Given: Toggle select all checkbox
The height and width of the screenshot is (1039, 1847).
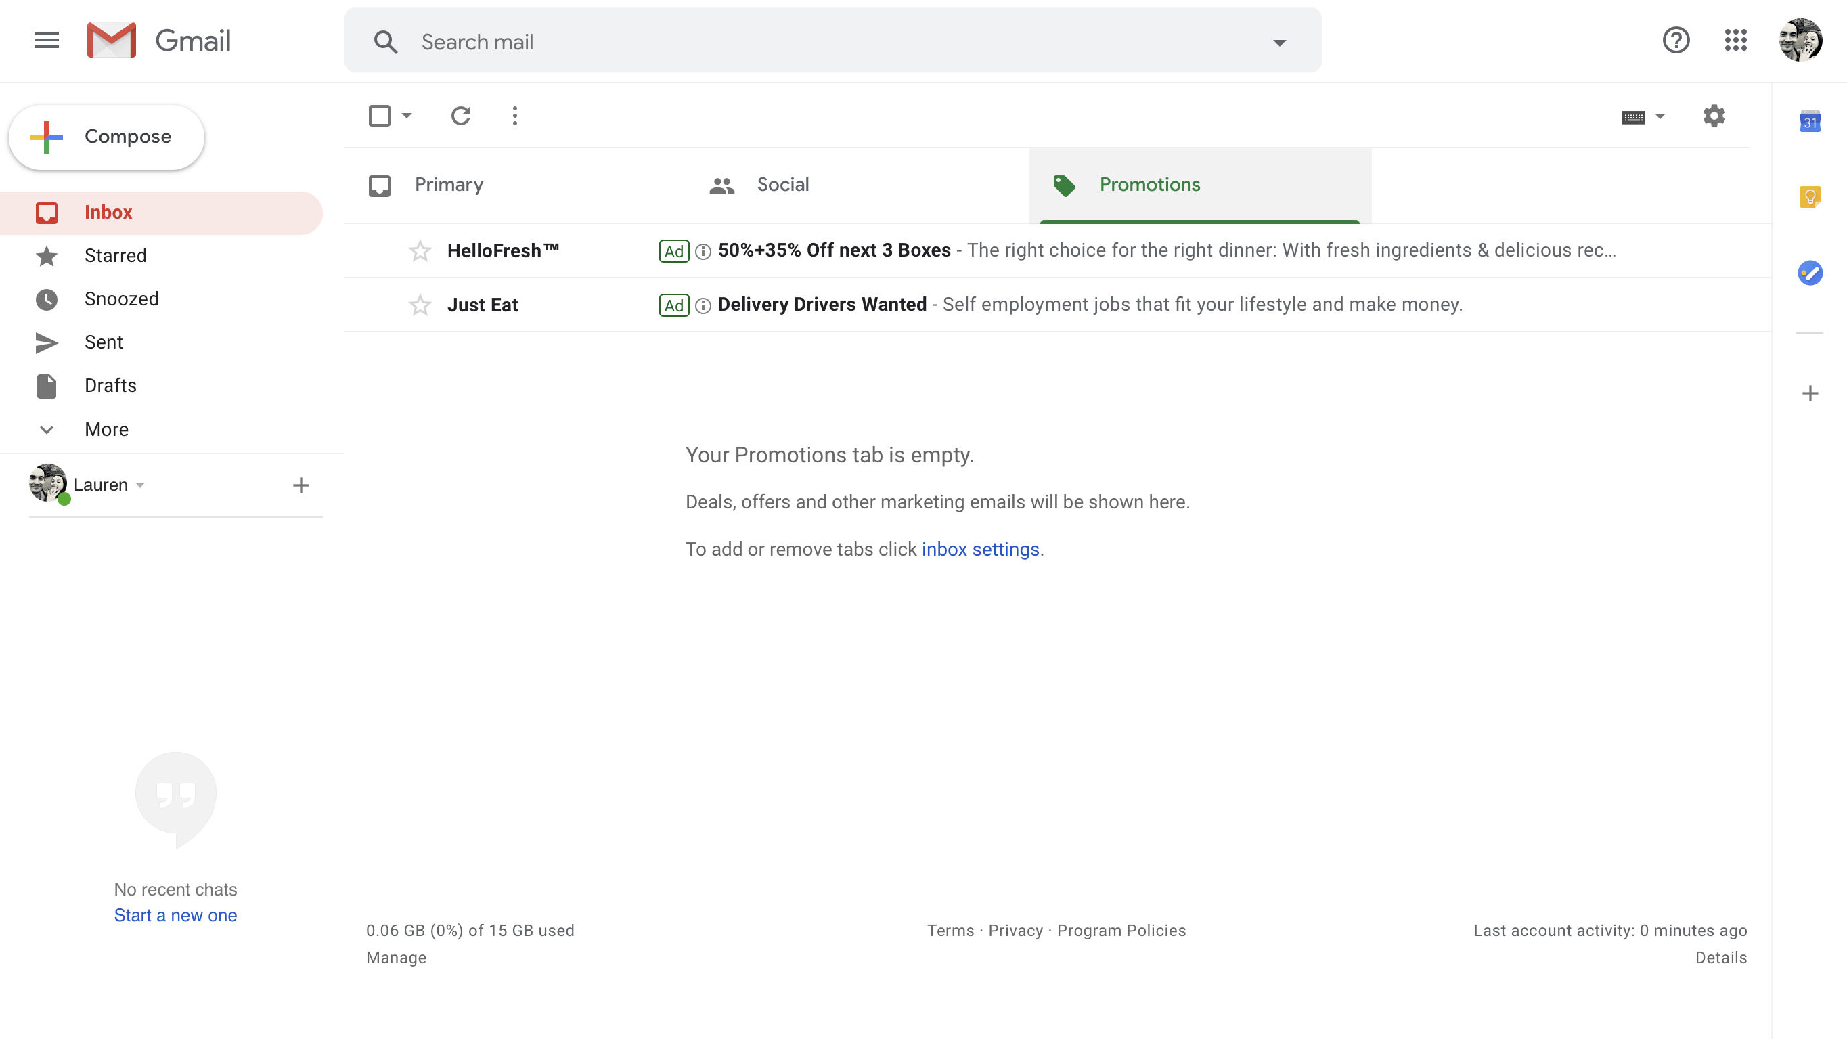Looking at the screenshot, I should pos(379,116).
